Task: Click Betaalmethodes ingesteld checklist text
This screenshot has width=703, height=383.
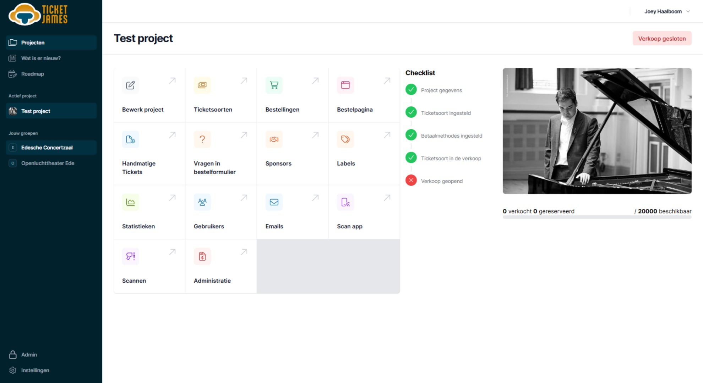Action: (452, 136)
